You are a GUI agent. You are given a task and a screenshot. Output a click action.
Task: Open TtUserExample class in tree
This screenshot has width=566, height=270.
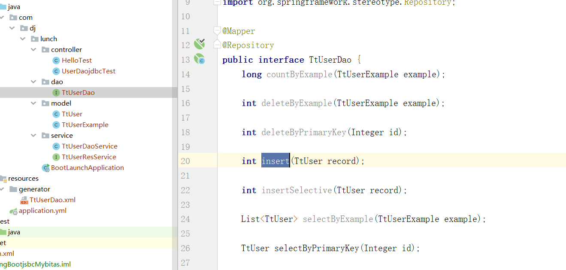(85, 125)
